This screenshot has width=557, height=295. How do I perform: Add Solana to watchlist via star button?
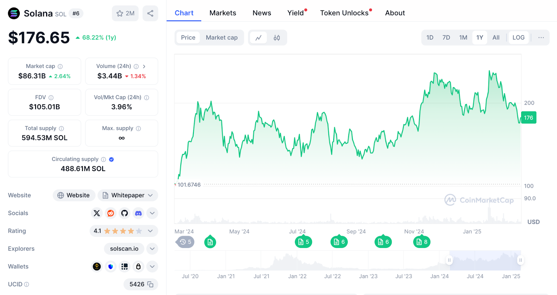[125, 14]
